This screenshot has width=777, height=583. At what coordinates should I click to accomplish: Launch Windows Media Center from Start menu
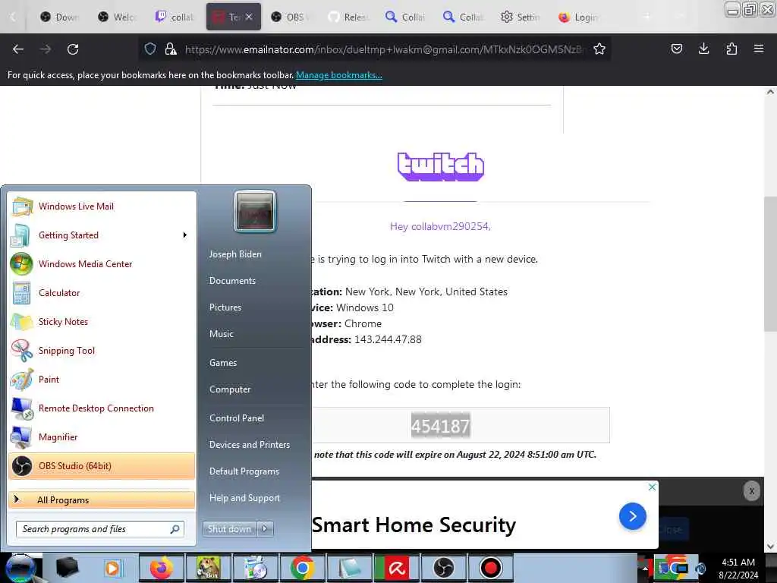pos(102,263)
